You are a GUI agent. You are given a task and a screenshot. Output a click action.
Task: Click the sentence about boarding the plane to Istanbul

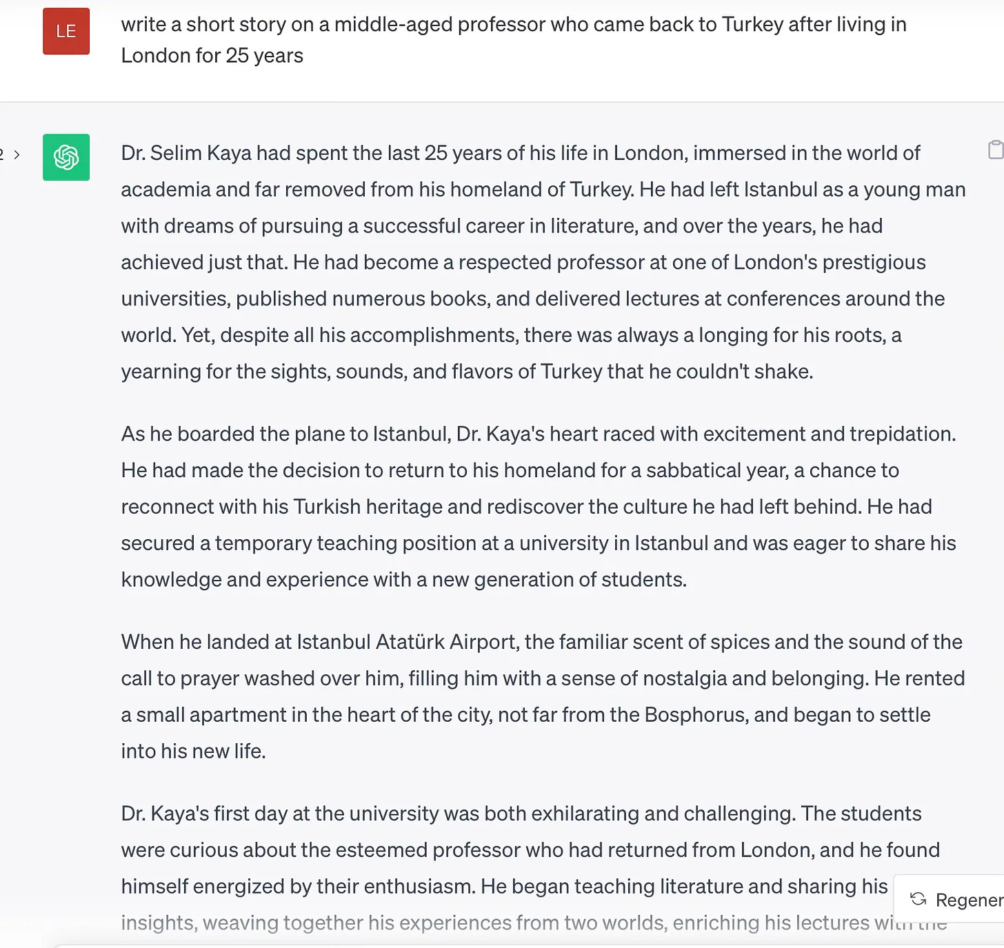click(538, 434)
